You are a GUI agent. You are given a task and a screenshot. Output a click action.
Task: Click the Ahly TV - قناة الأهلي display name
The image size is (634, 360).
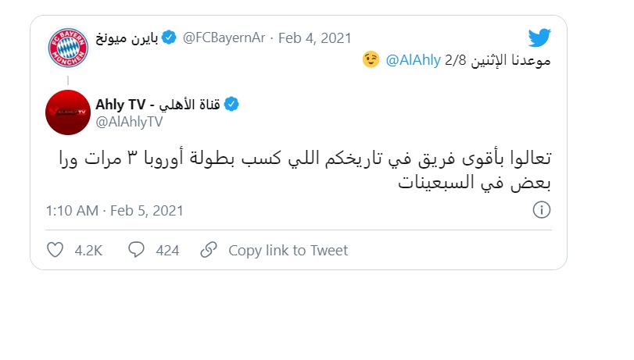pos(158,104)
